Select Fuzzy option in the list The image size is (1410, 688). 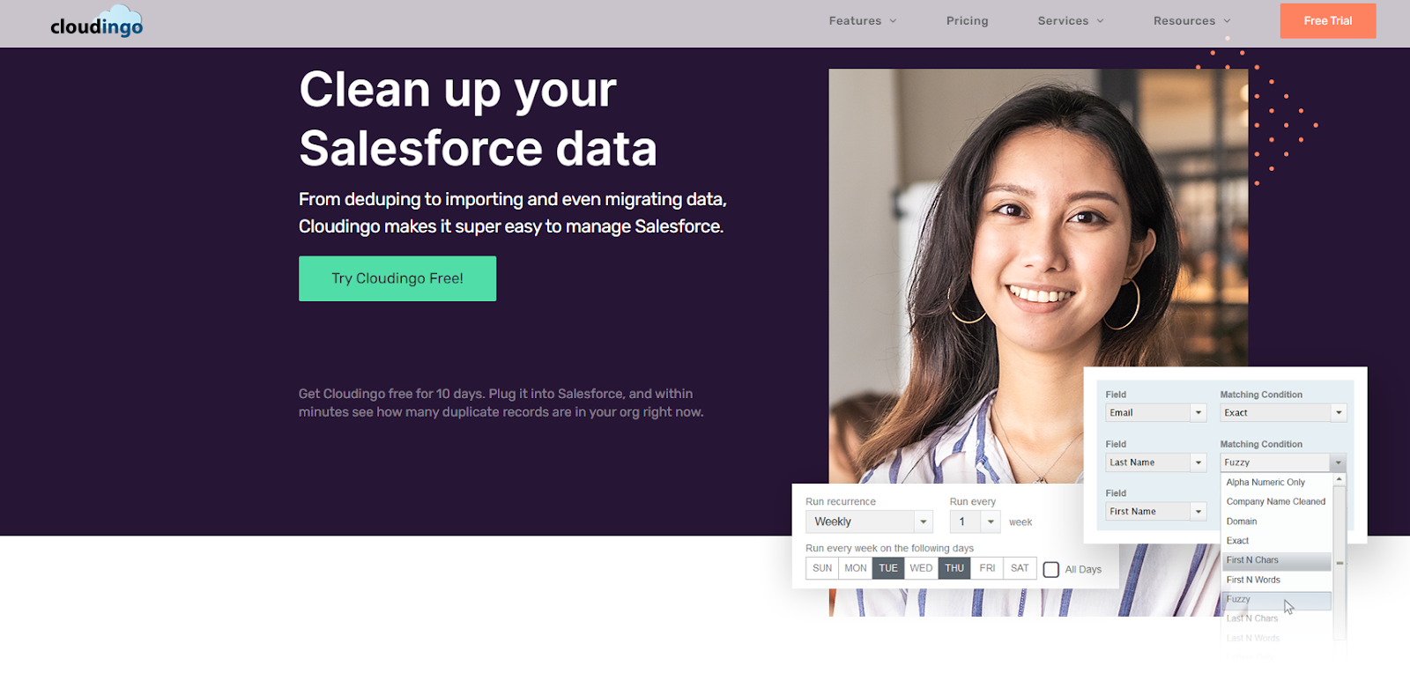pyautogui.click(x=1276, y=599)
